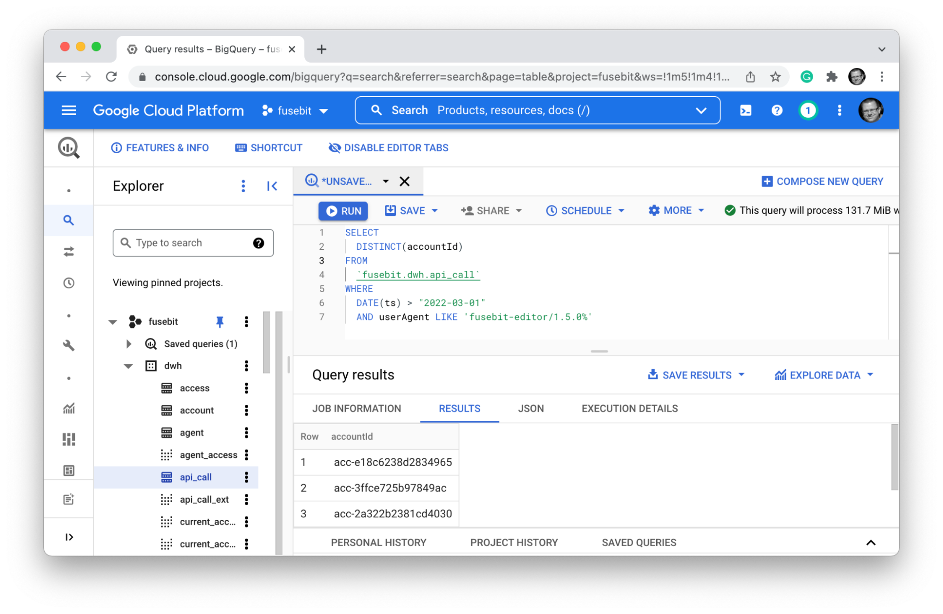Viewport: 943px width, 614px height.
Task: Click the GCP products search box
Action: click(x=538, y=110)
